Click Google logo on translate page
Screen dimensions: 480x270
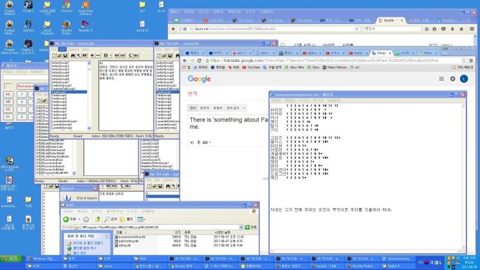point(199,79)
